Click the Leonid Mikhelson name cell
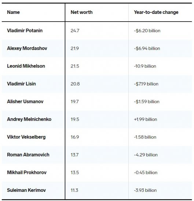Image resolution: width=194 pixels, height=201 pixels. click(x=26, y=66)
